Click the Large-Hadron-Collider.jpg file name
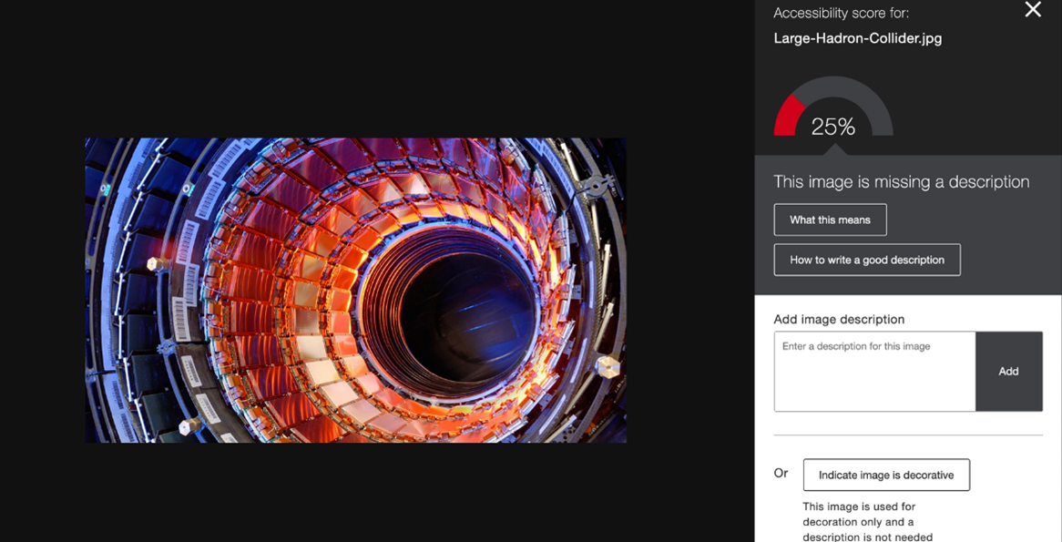1062x542 pixels. [x=857, y=38]
